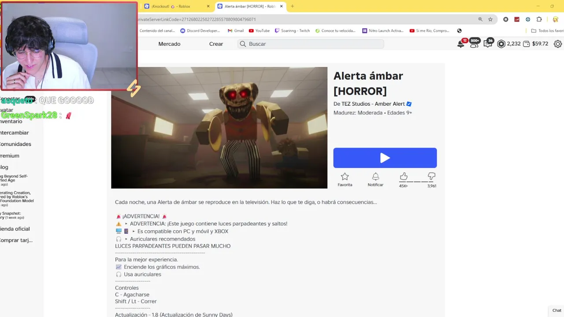Open the Crear menu item

216,44
